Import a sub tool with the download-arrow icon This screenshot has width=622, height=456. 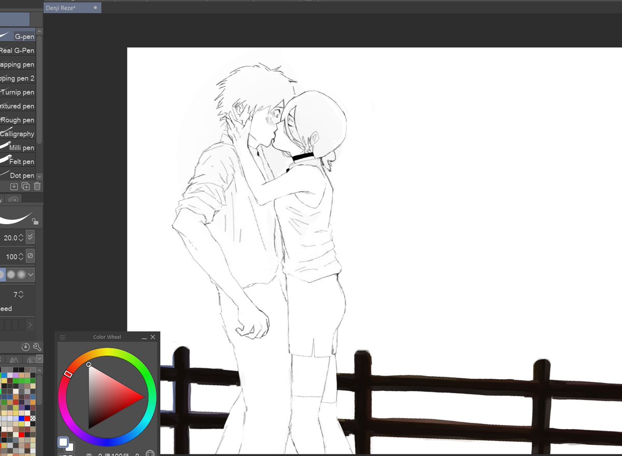[x=14, y=187]
